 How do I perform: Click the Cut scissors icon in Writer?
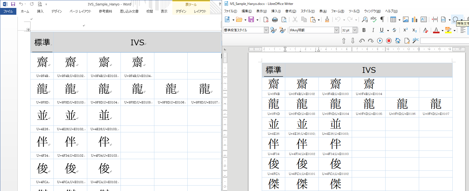(x=295, y=19)
